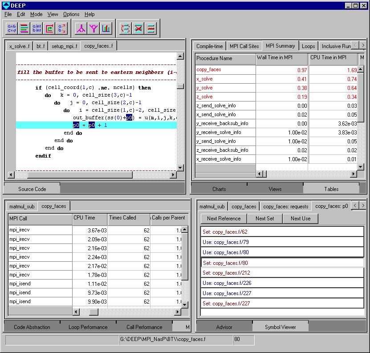This screenshot has height=353, width=370.
Task: Open the Code Abstraction tab
Action: (x=32, y=327)
